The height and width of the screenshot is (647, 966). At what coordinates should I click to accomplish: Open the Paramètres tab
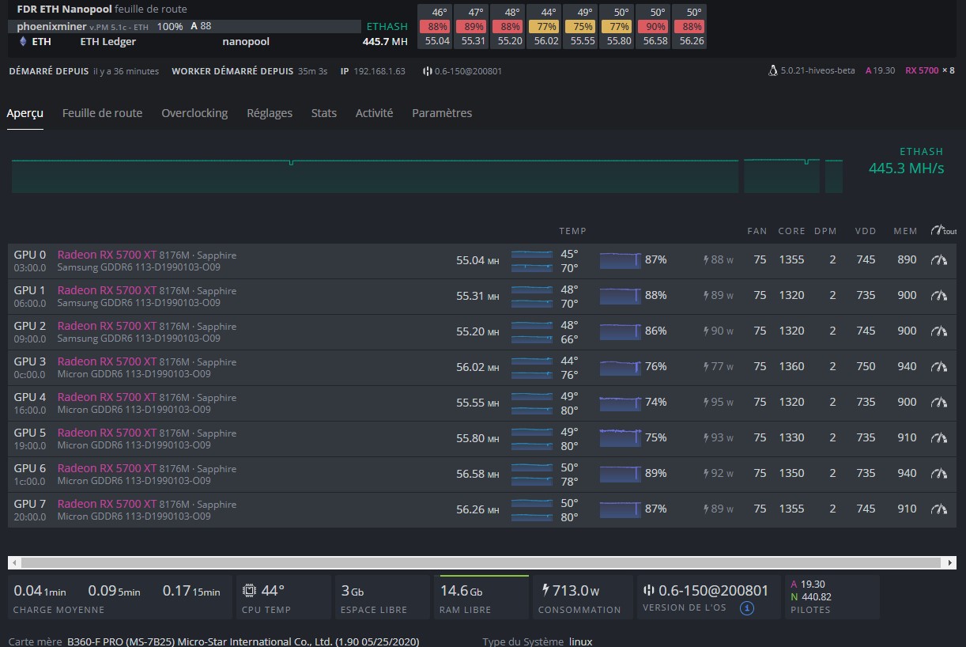442,113
